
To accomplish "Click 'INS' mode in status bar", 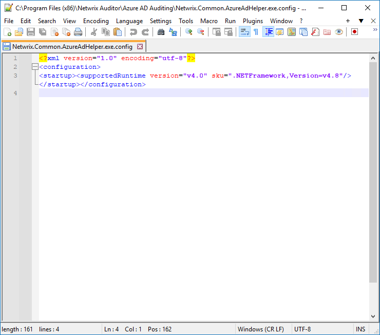I will pyautogui.click(x=360, y=329).
